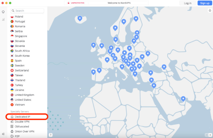Viewport: 213px width, 138px height.
Task: Open the statistics bar chart icon
Action: coord(3,19)
